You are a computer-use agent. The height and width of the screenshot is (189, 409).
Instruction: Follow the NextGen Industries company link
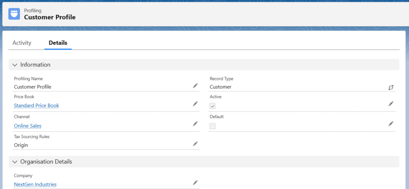tap(35, 184)
